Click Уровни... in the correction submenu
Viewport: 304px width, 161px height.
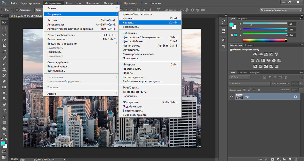(x=128, y=18)
